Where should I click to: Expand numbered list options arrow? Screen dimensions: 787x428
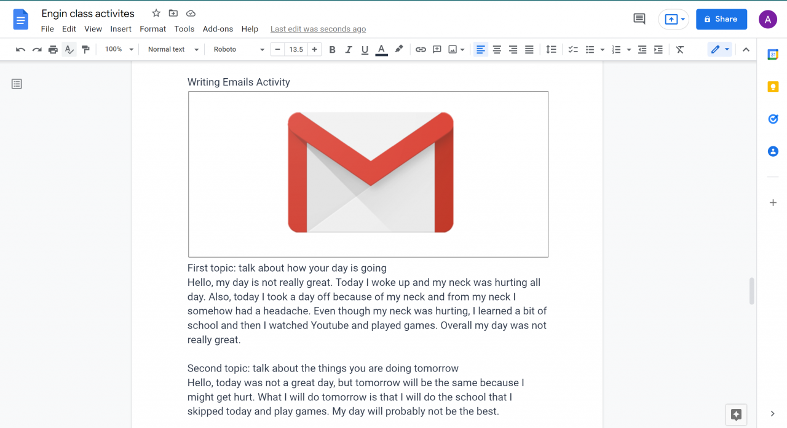pyautogui.click(x=628, y=49)
